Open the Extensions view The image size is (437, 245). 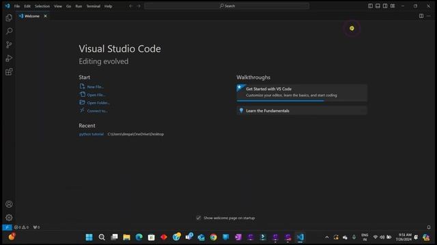pos(9,71)
